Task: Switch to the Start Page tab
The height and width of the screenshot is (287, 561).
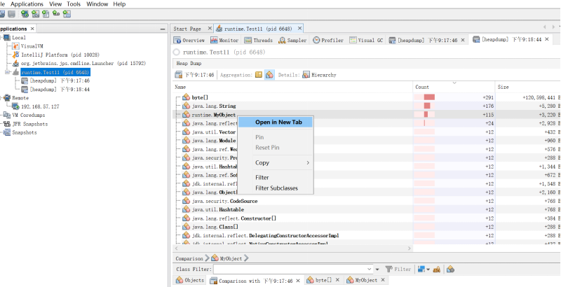Action: click(187, 29)
